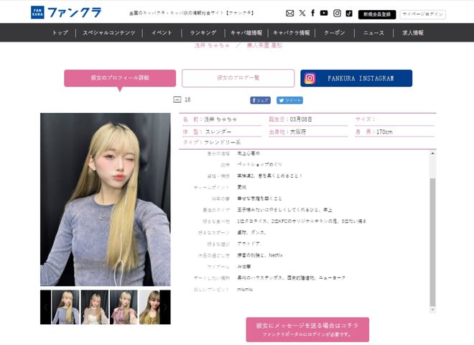The height and width of the screenshot is (345, 474).
Task: Click the profile list scrollbar thumb
Action: pyautogui.click(x=432, y=242)
